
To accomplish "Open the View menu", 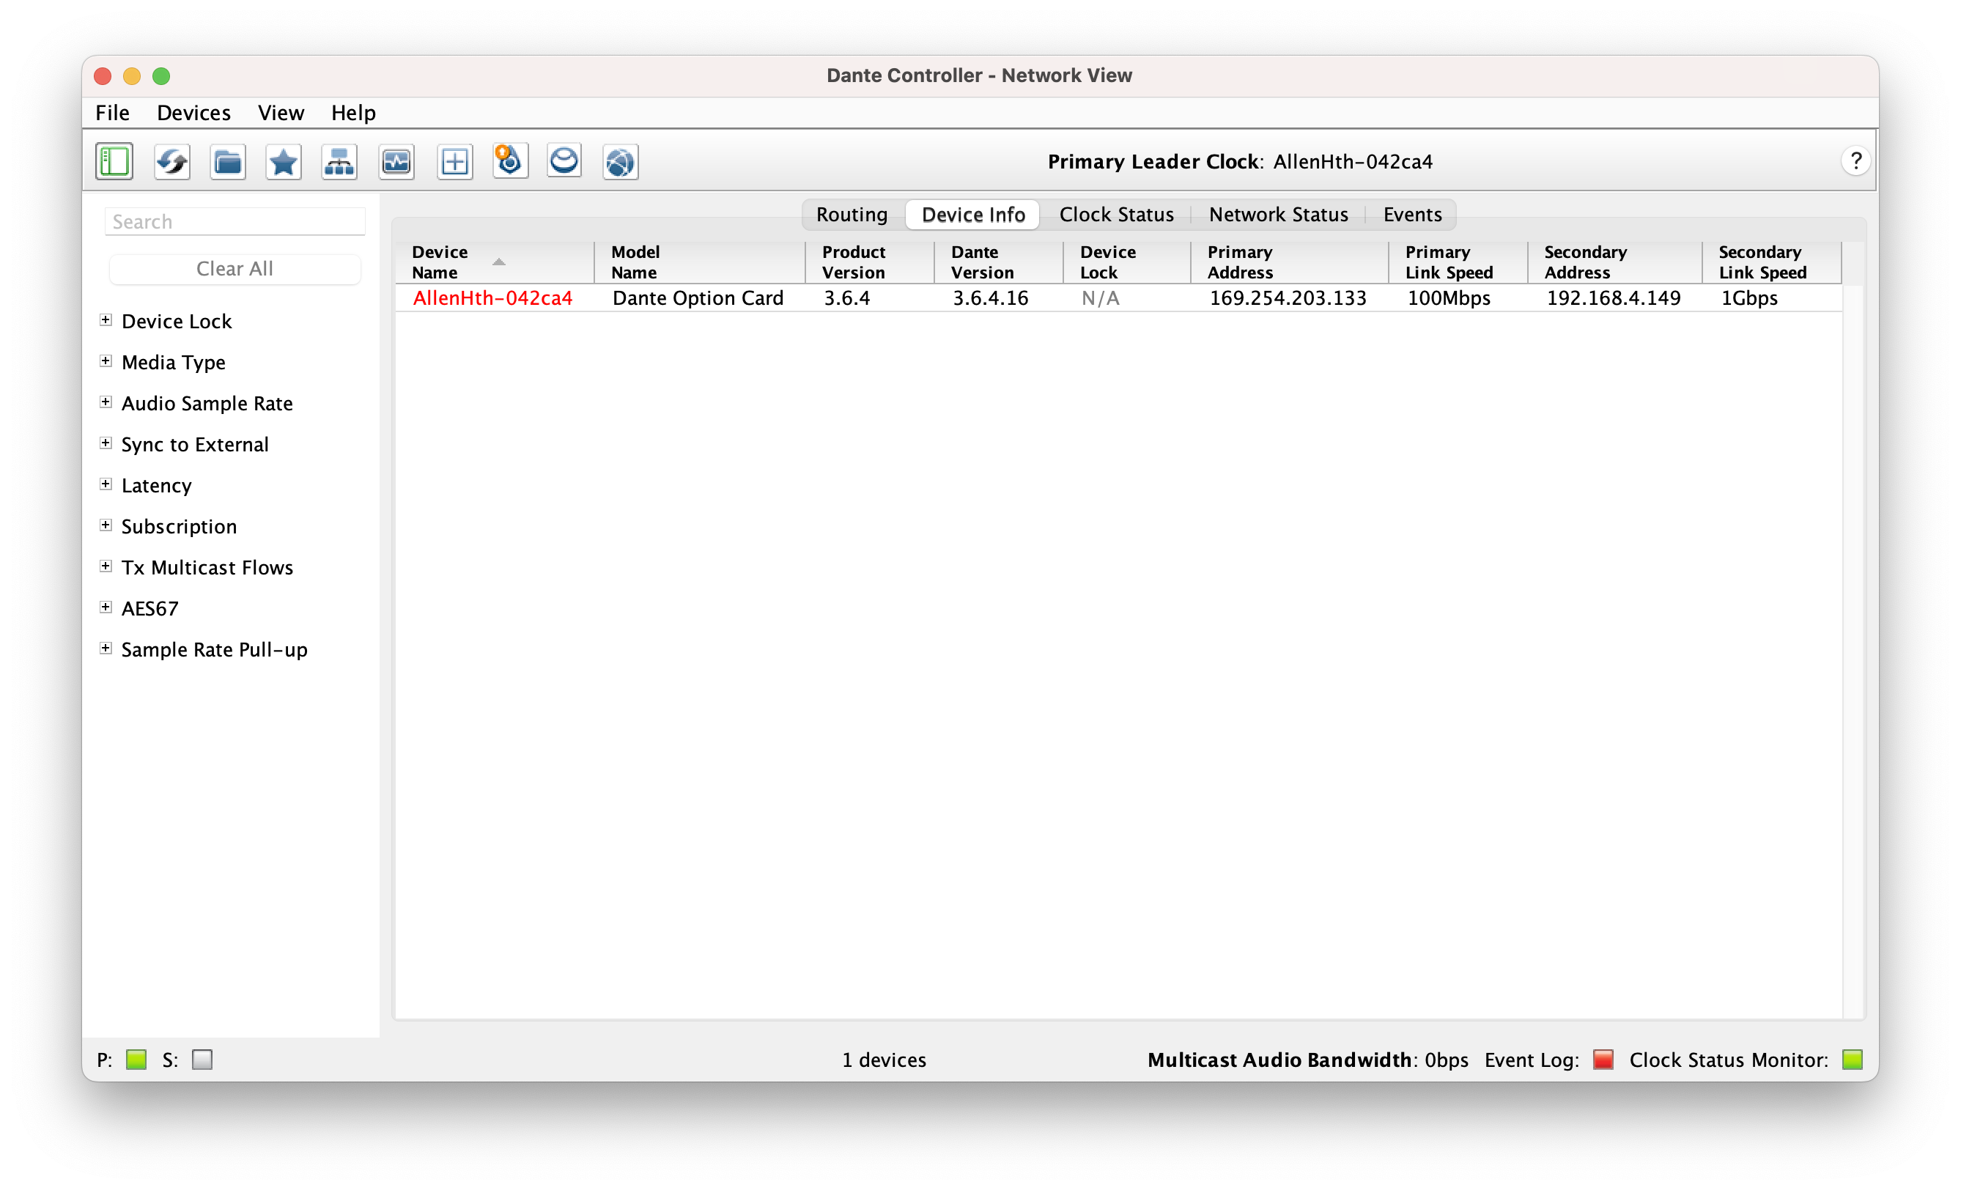I will (281, 112).
